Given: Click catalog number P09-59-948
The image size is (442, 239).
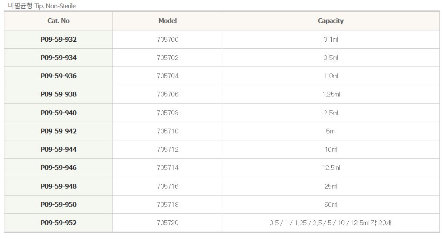Looking at the screenshot, I should (58, 186).
